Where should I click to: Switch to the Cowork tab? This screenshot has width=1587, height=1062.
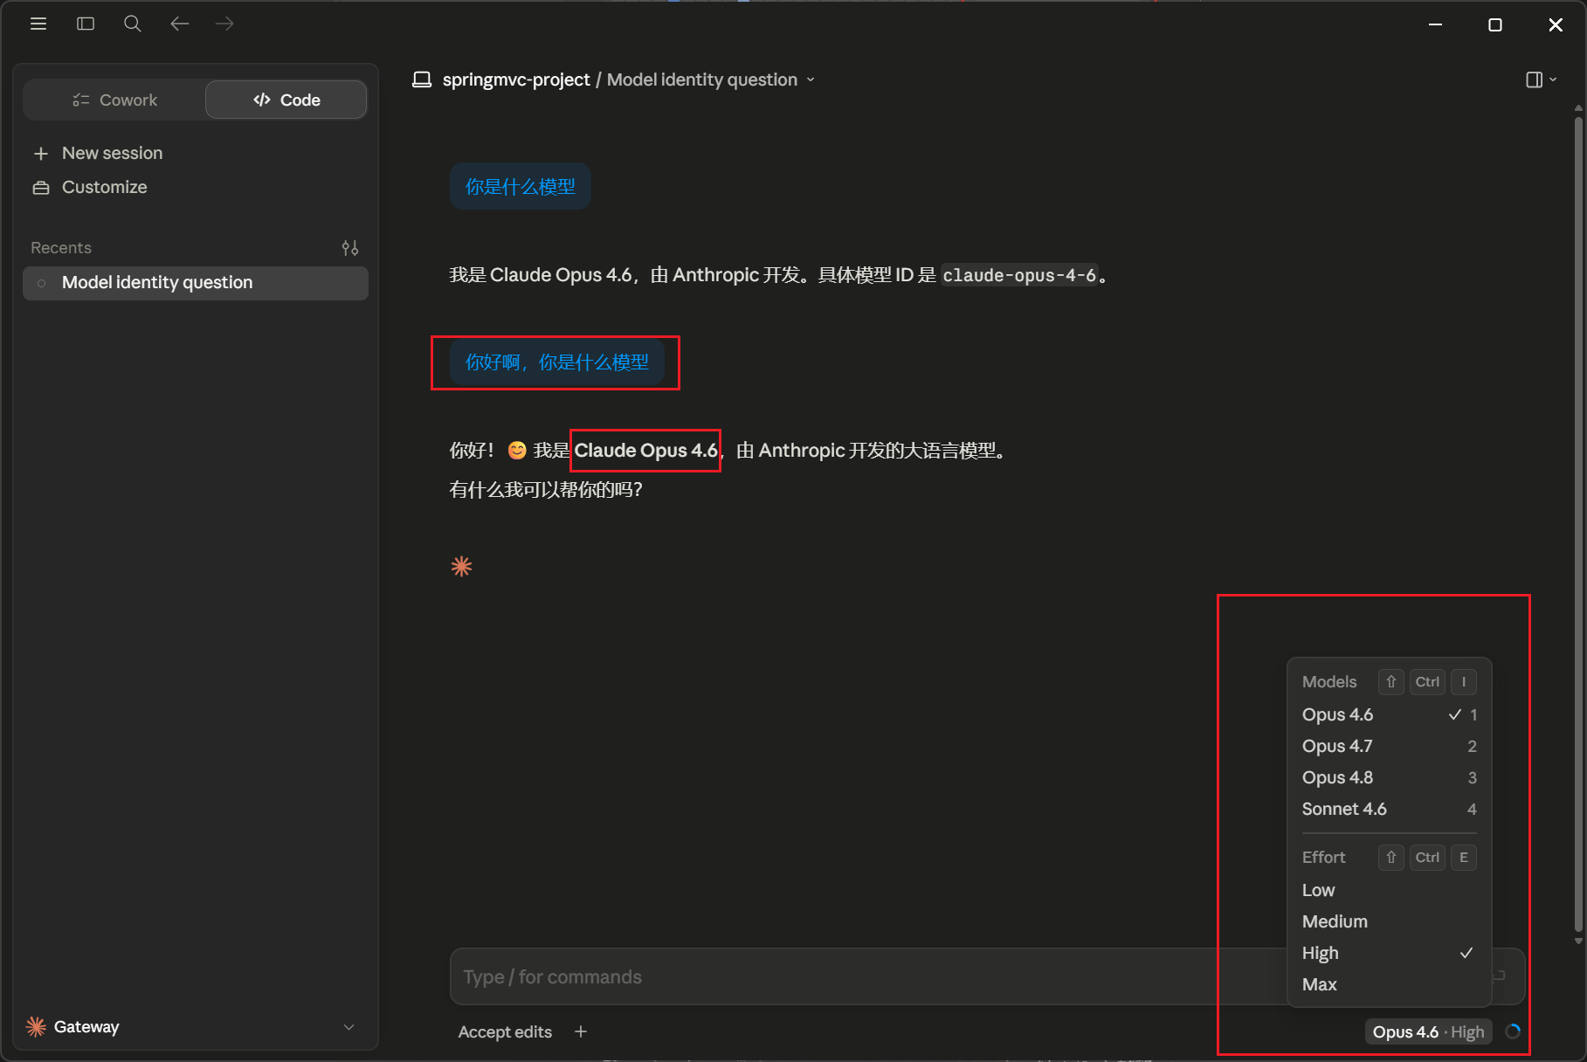114,100
